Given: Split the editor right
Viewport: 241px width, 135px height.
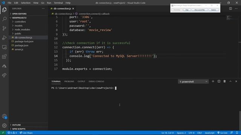Looking at the screenshot, I should 230,9.
